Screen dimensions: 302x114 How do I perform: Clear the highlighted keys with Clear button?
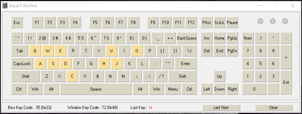click(273, 107)
